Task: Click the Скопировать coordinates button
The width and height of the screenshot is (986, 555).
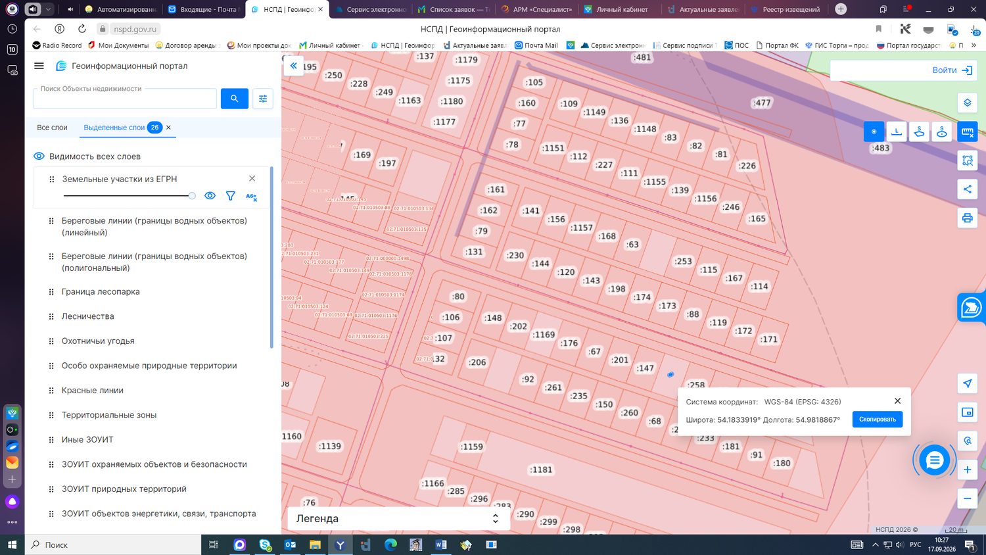Action: click(x=878, y=420)
